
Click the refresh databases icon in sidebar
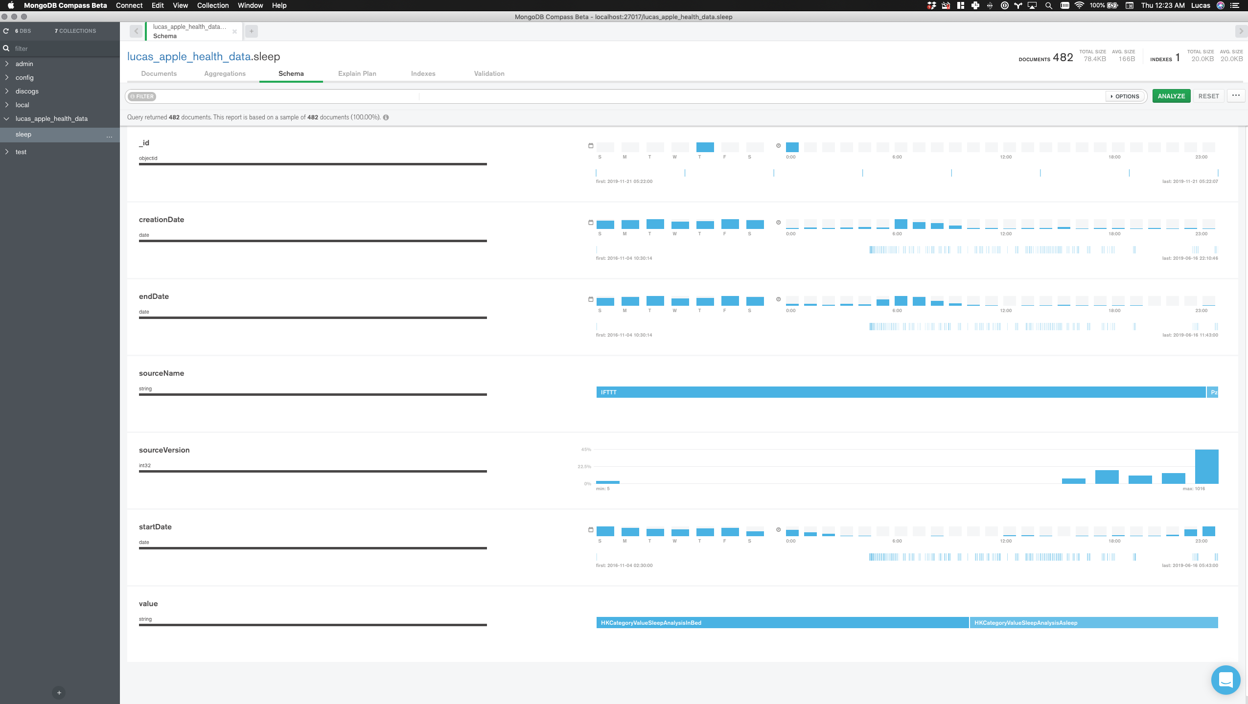[6, 31]
